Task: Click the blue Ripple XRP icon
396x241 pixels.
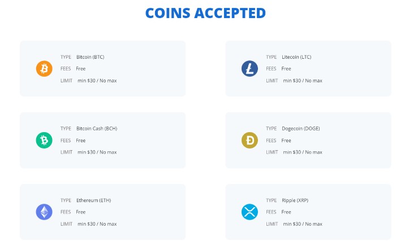Action: 249,212
